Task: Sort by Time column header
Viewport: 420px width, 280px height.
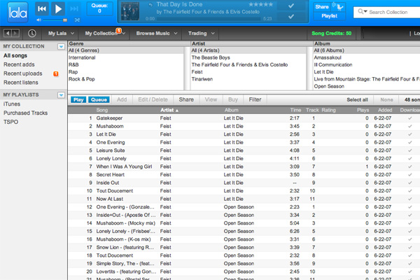Action: point(295,110)
